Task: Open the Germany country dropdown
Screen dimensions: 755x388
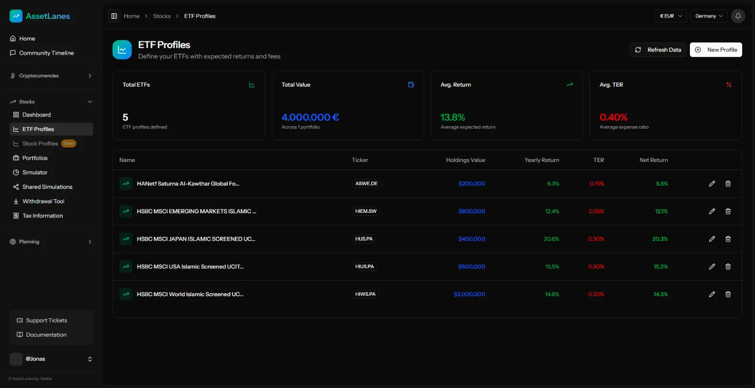Action: [709, 16]
